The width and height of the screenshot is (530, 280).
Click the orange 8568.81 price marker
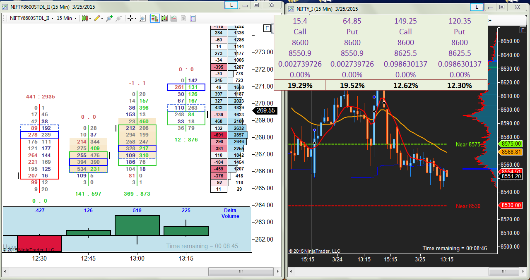coord(511,152)
